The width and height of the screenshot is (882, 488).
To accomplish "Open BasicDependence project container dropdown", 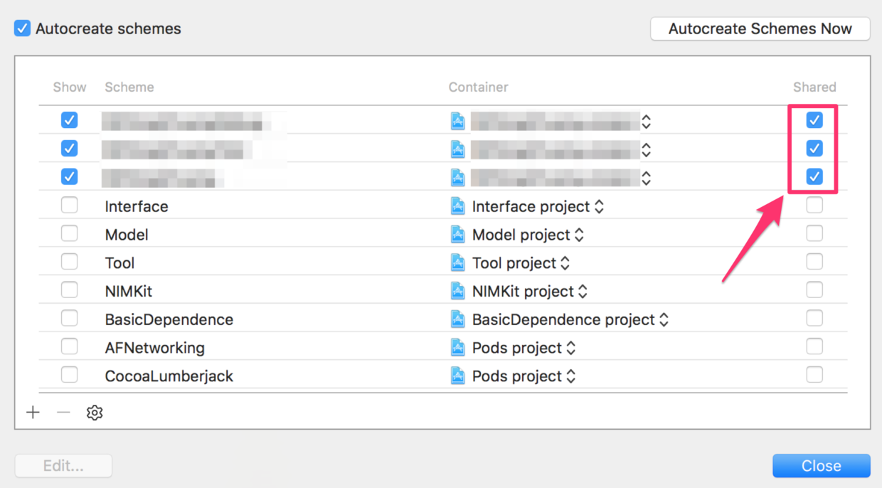I will 664,320.
